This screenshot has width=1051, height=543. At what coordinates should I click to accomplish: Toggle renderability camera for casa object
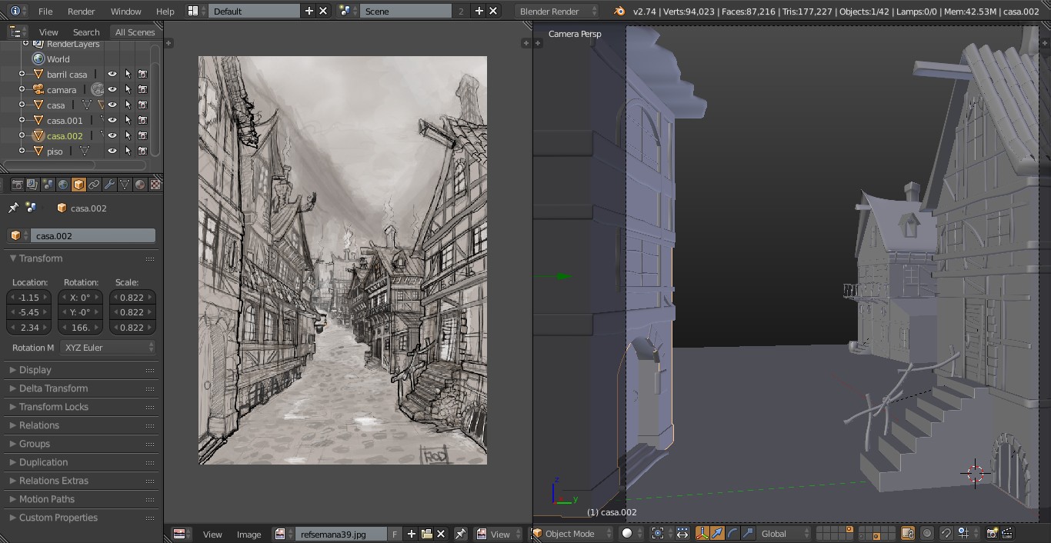[x=143, y=105]
